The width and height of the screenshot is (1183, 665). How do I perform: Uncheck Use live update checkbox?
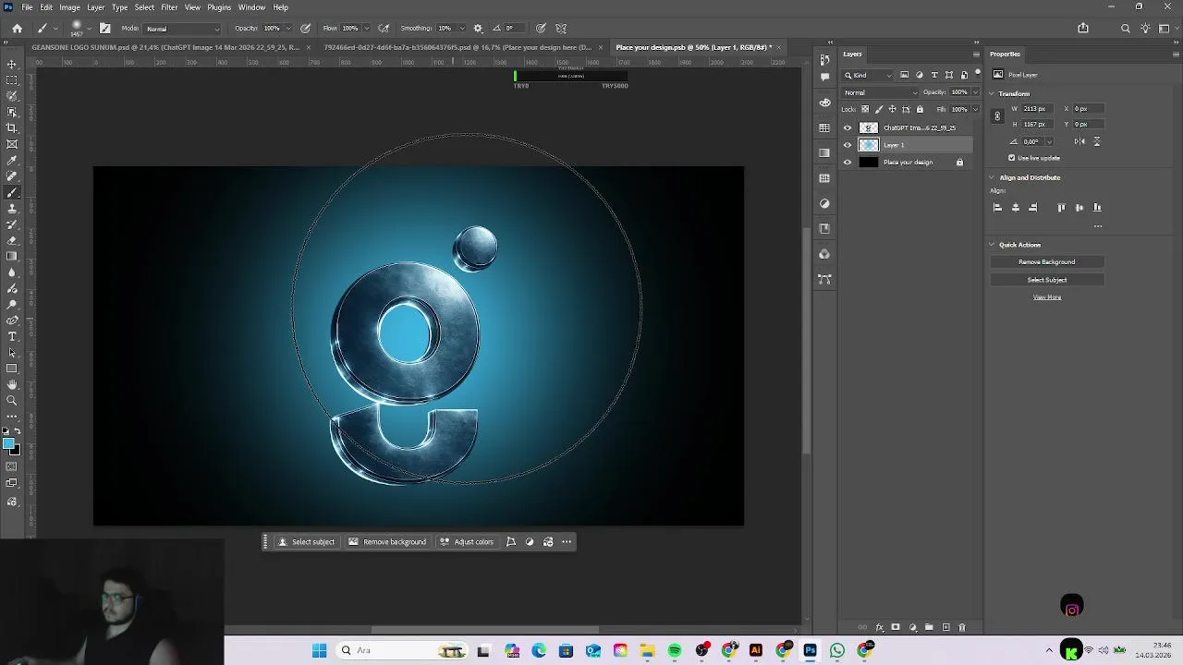(1012, 158)
